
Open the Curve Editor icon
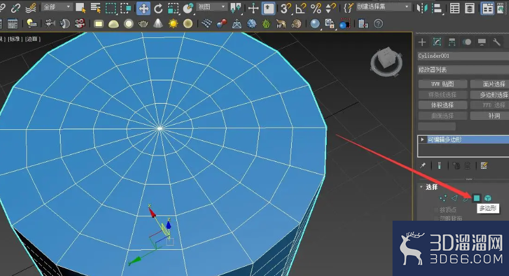pos(501,8)
